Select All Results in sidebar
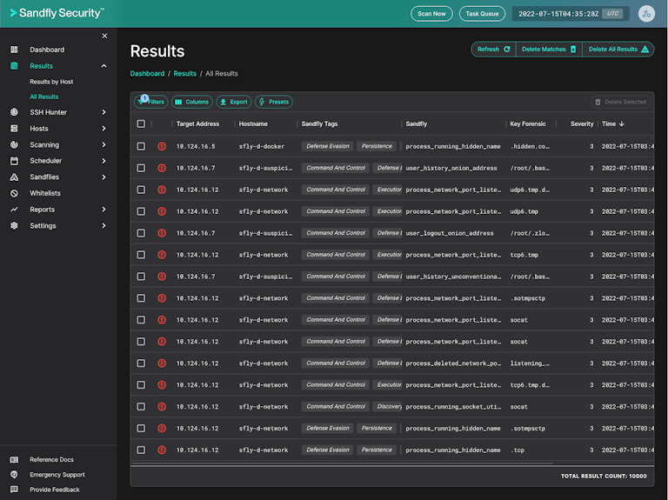The width and height of the screenshot is (668, 500). 43,97
